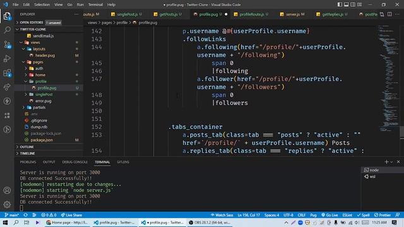Toggle Watch Sass in status bar
404x227 pixels.
[x=222, y=215]
